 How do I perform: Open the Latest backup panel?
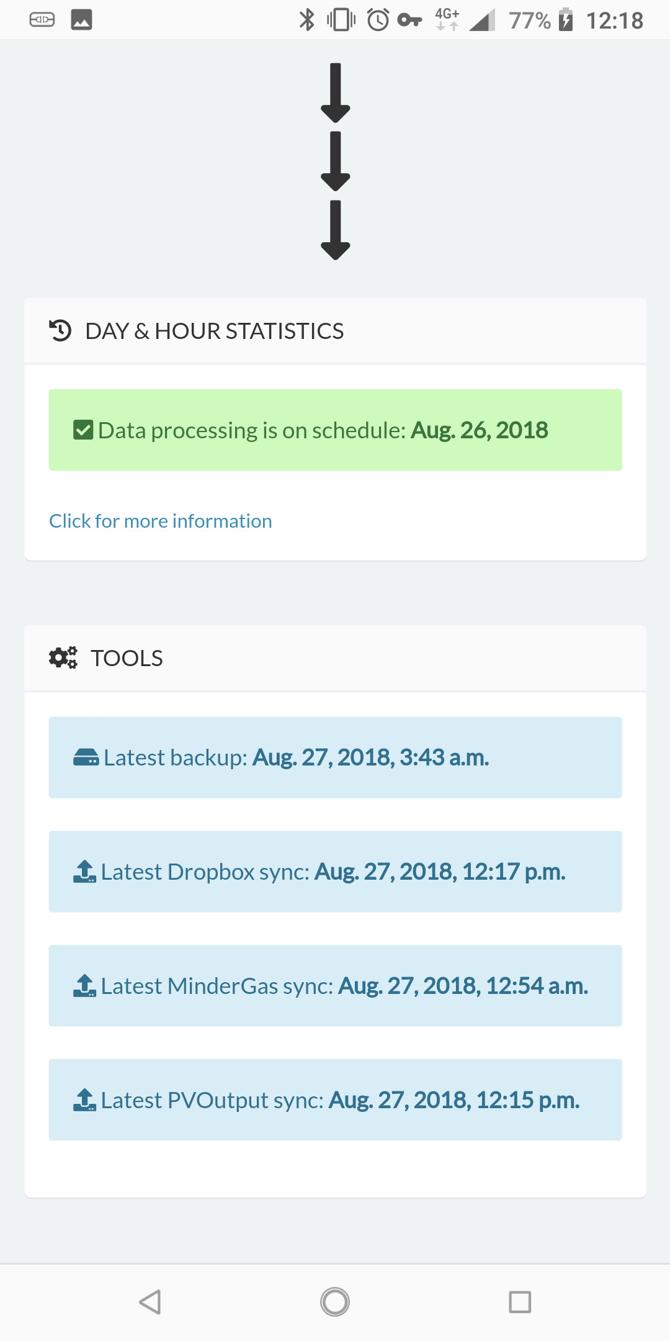click(x=335, y=757)
